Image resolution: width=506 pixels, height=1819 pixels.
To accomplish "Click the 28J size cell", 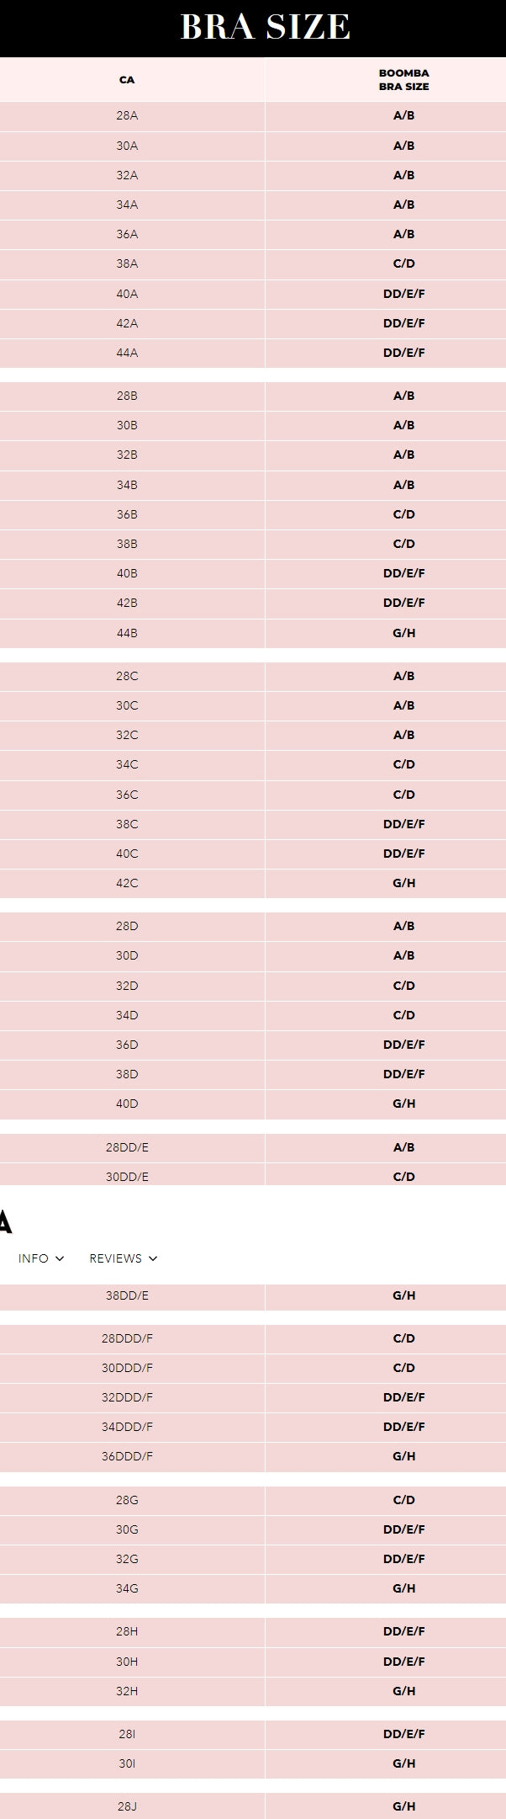I will 127,1806.
